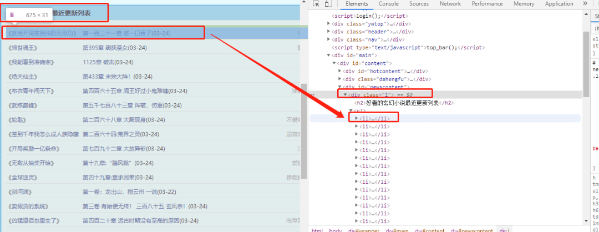Click the div#newscontent breadcrumb
This screenshot has height=232, width=599.
tap(472, 231)
